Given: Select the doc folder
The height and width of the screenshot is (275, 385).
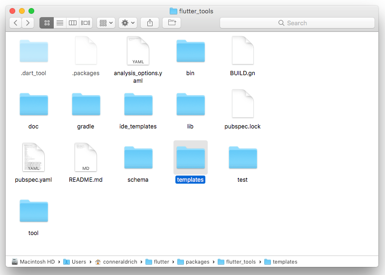Looking at the screenshot, I should (x=34, y=105).
